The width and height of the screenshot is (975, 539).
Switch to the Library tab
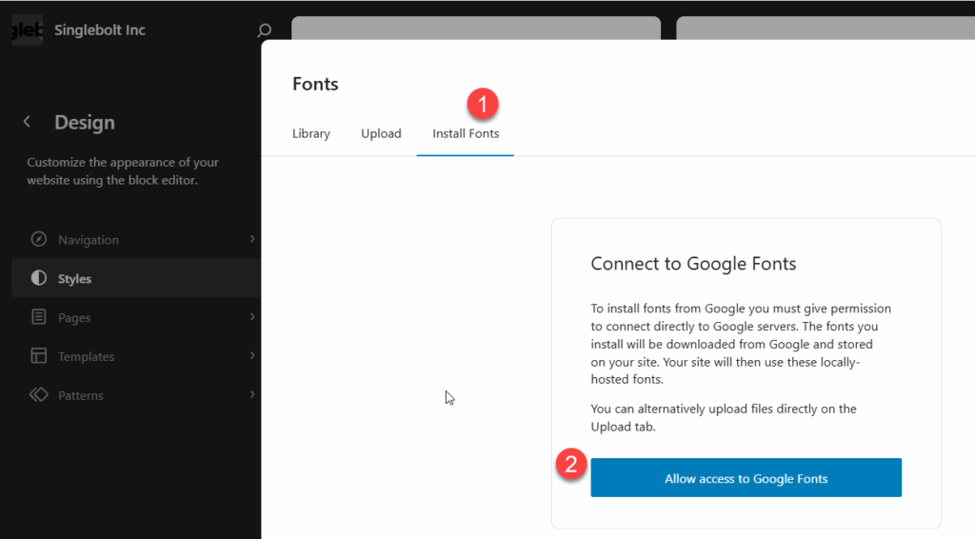point(311,133)
